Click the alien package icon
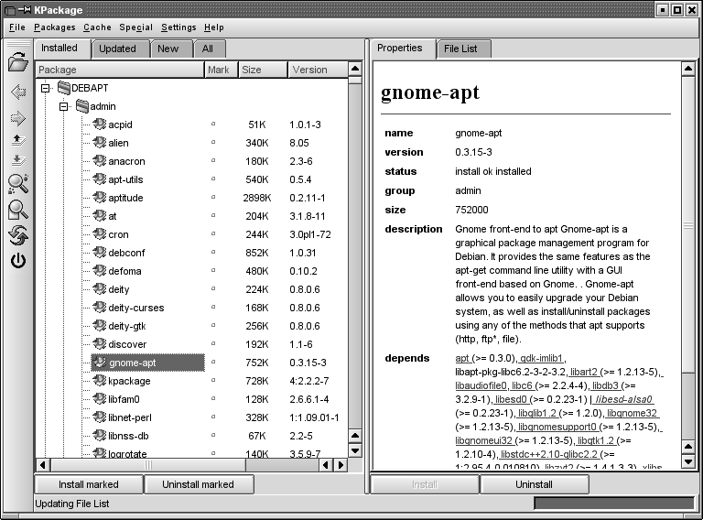The image size is (703, 520). (99, 142)
